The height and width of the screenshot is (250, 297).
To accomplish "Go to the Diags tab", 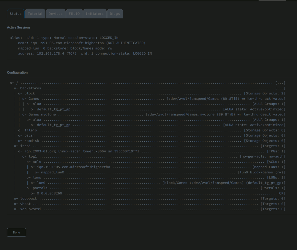I will 115,14.
